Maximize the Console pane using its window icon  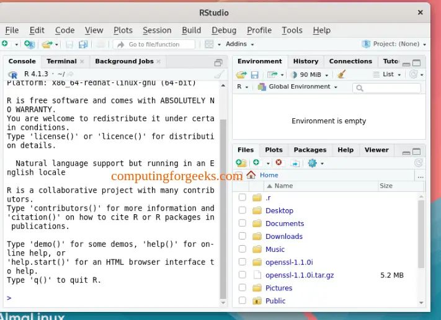(x=218, y=63)
